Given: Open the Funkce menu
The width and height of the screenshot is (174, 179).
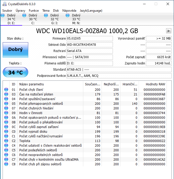Looking at the screenshot, I should click(34, 11).
